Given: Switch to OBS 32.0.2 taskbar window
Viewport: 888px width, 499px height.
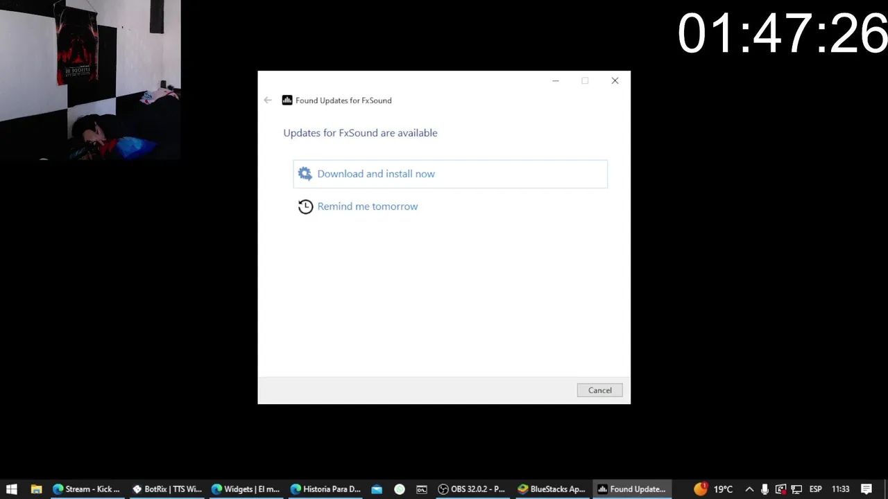Looking at the screenshot, I should pos(472,489).
